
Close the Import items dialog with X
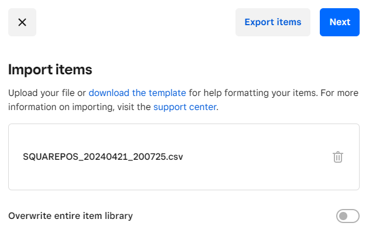pos(22,22)
